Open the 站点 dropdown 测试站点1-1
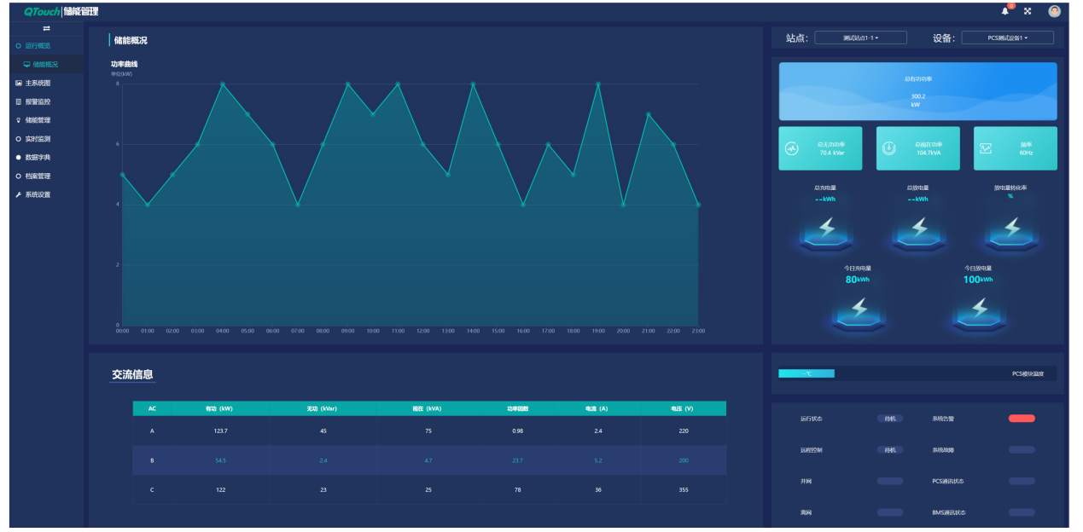The width and height of the screenshot is (1083, 532). point(860,38)
